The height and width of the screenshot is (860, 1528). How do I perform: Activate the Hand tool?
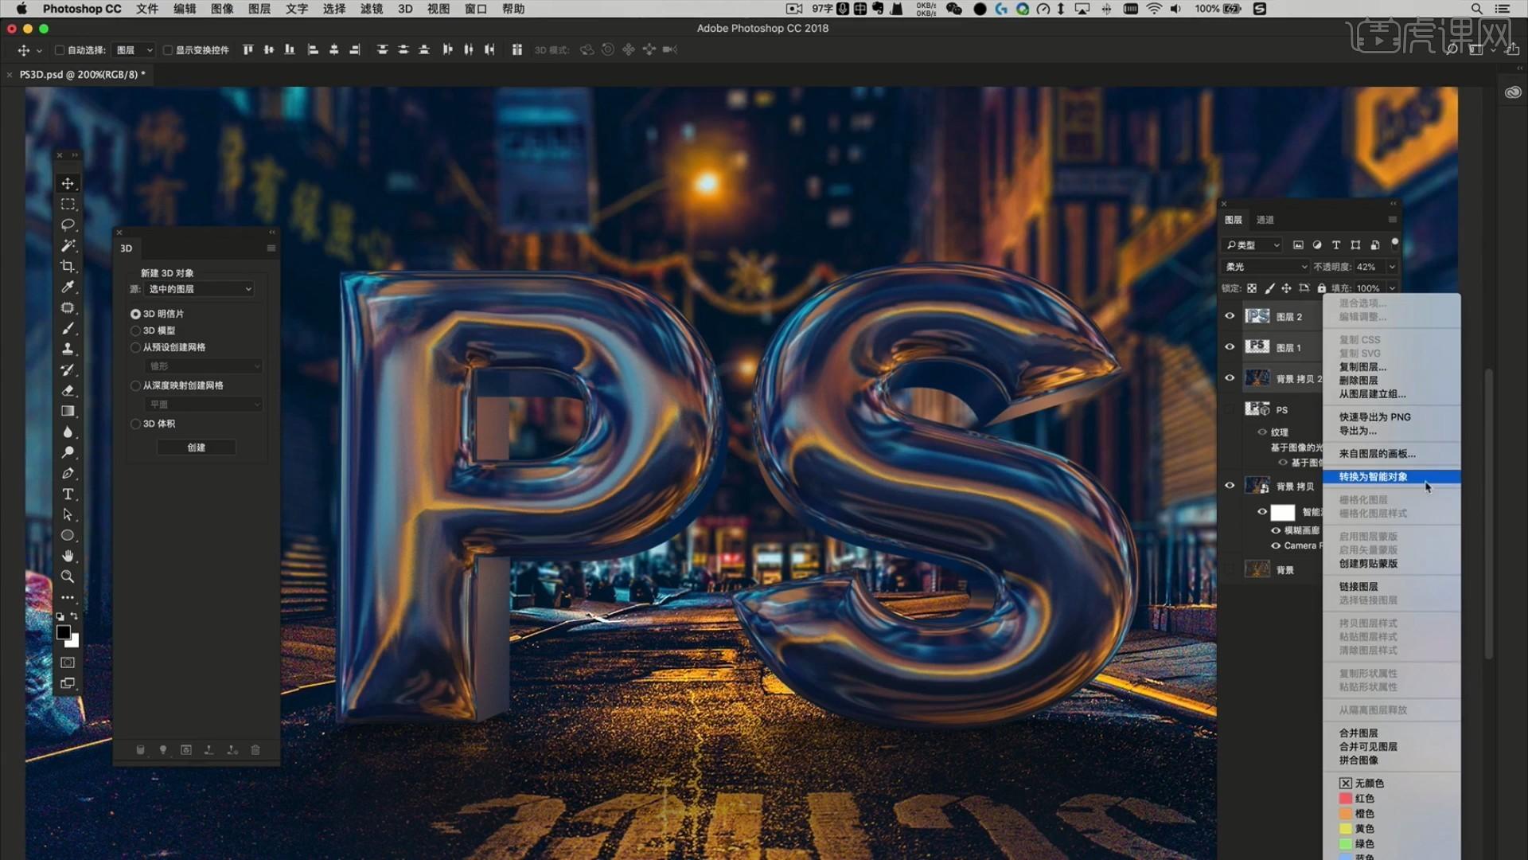pyautogui.click(x=68, y=556)
